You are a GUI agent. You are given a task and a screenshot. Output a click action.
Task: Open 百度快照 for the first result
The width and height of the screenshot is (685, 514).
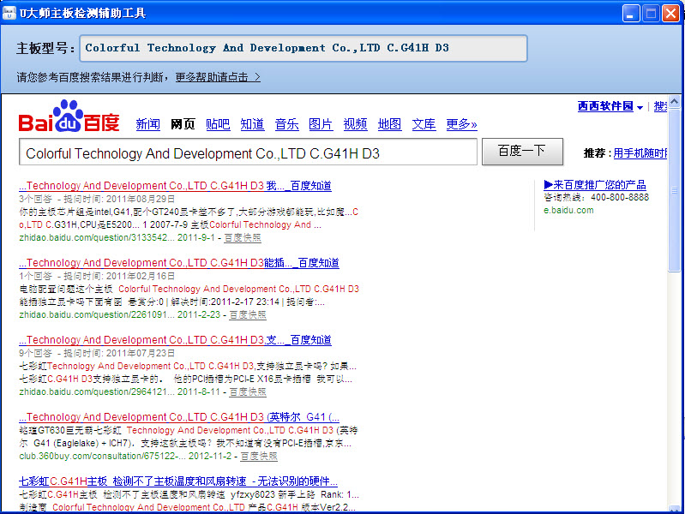pos(244,237)
